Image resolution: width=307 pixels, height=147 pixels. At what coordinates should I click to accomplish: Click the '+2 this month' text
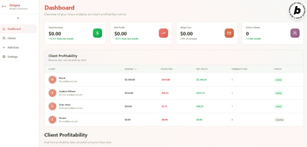253,39
